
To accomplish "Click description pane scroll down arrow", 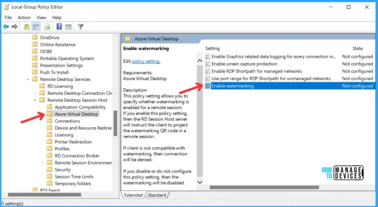I will click(x=200, y=182).
